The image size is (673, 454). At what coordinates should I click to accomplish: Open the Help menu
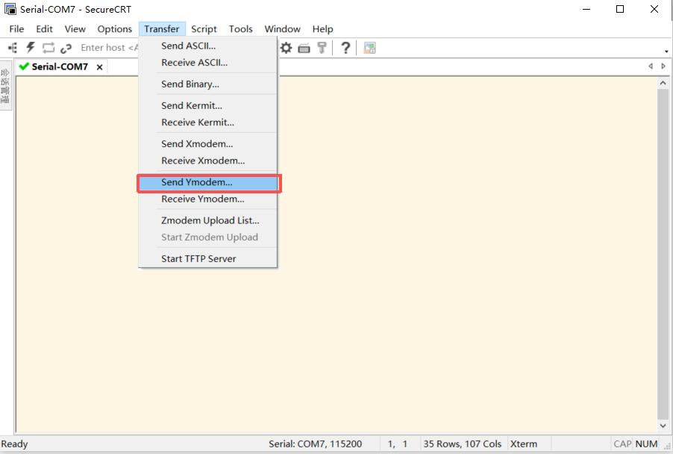323,29
